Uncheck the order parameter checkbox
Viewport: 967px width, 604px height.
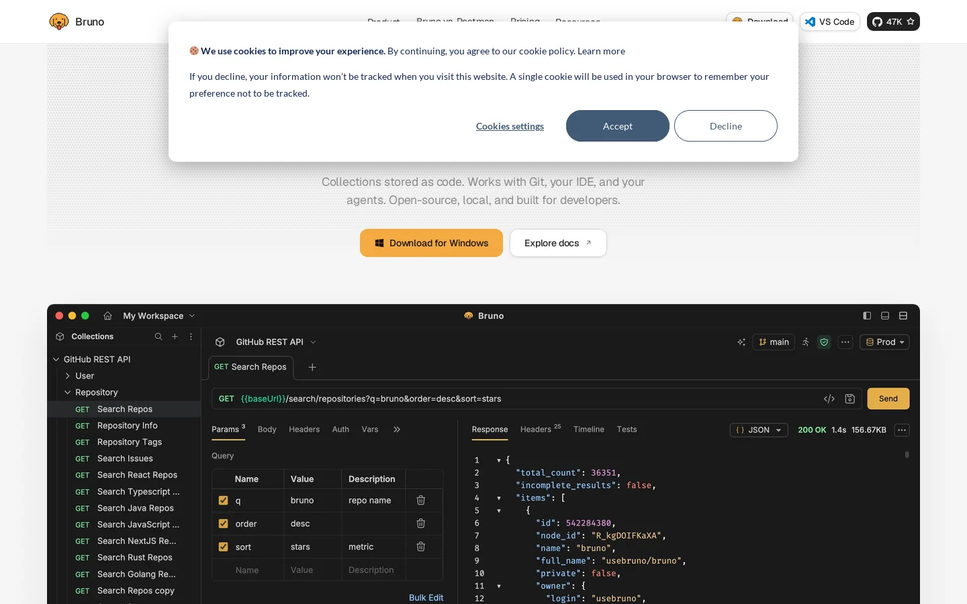(x=224, y=523)
